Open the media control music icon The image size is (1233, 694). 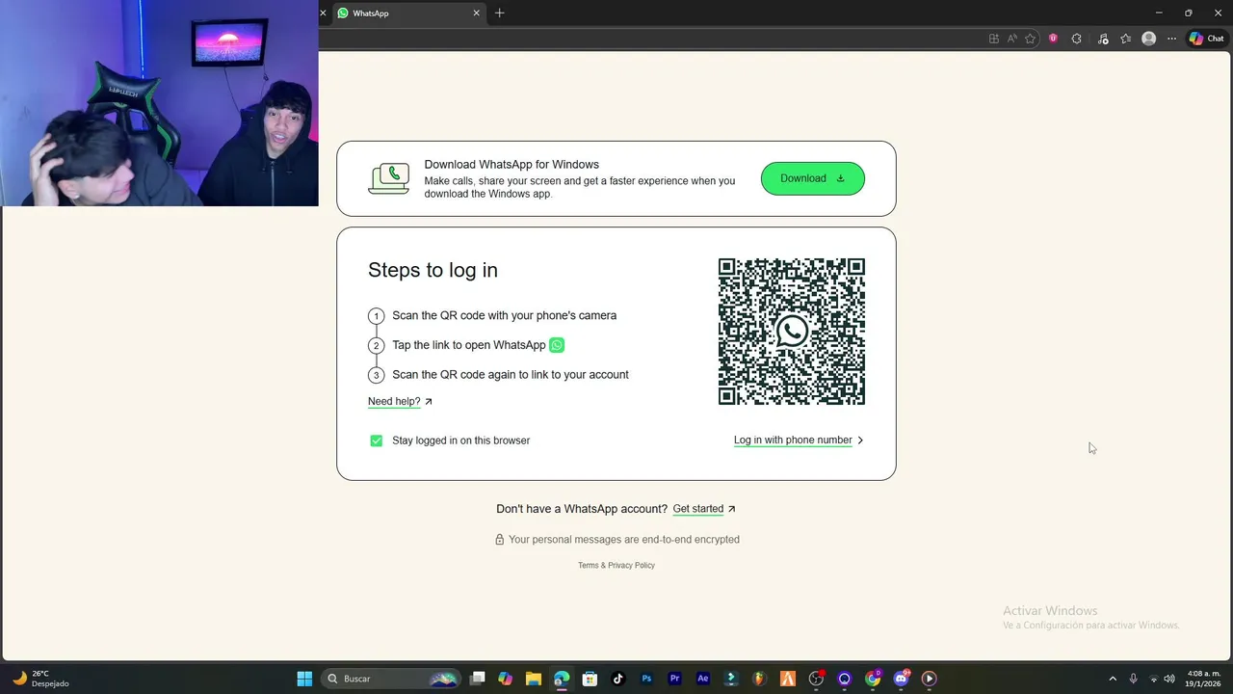tap(1103, 39)
